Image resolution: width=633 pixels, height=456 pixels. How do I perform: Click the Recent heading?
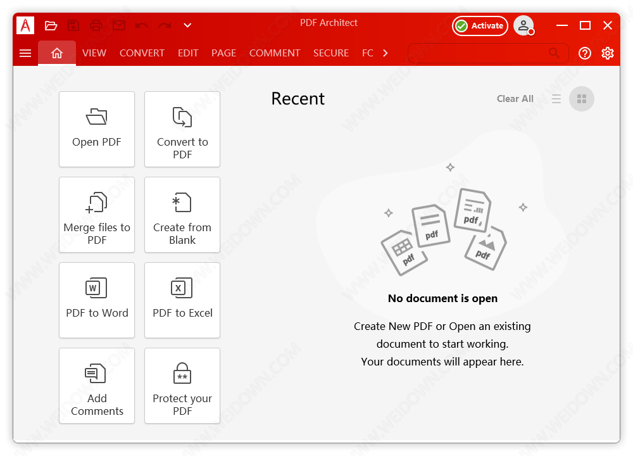(x=298, y=99)
